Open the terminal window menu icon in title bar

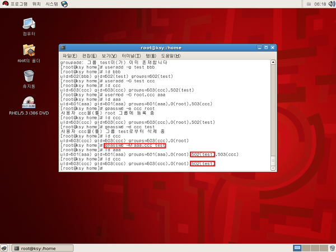[x=63, y=48]
